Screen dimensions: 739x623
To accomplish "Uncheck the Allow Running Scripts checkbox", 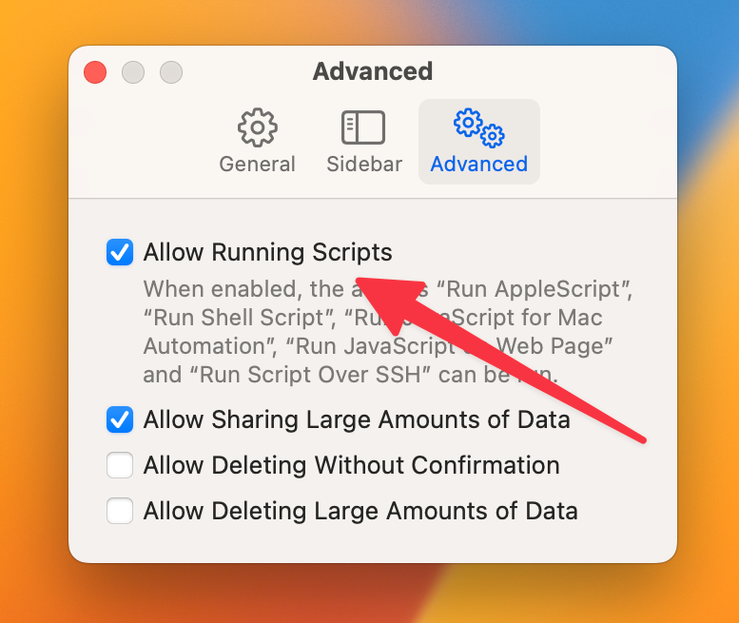I will point(120,252).
